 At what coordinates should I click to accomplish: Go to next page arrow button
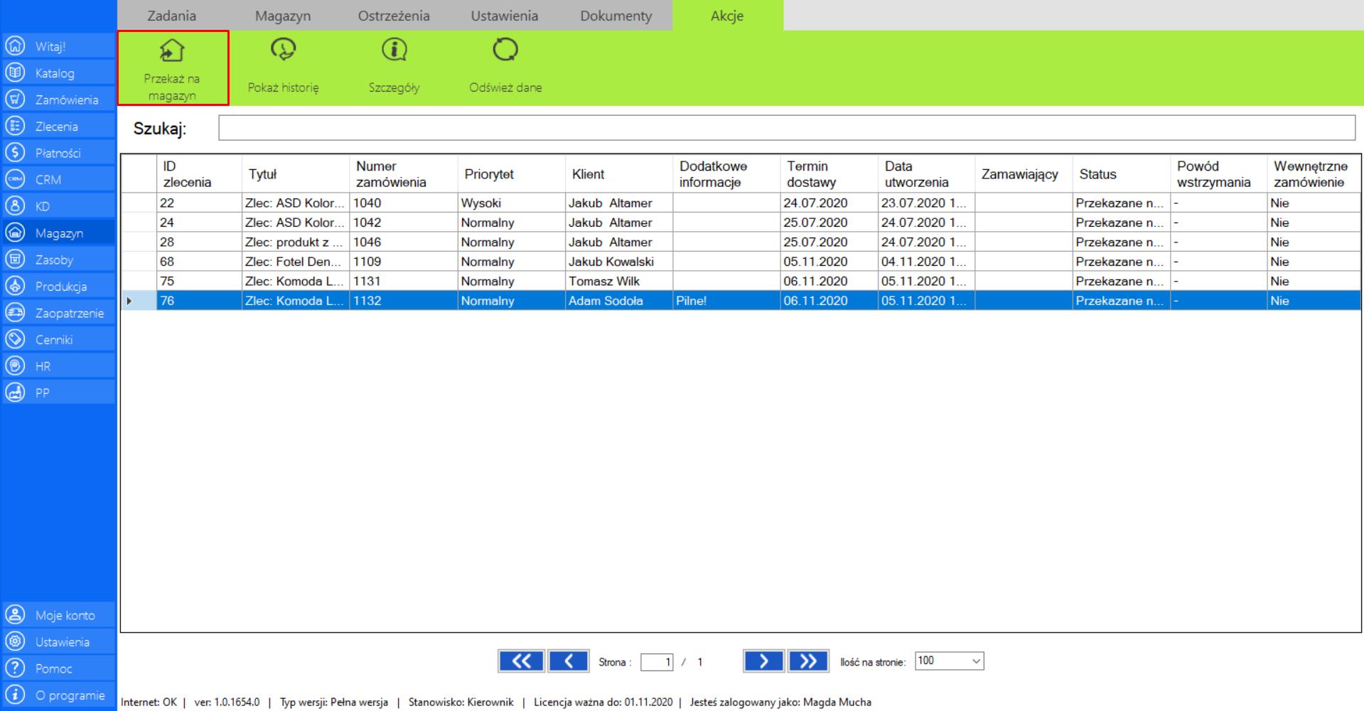pyautogui.click(x=763, y=661)
